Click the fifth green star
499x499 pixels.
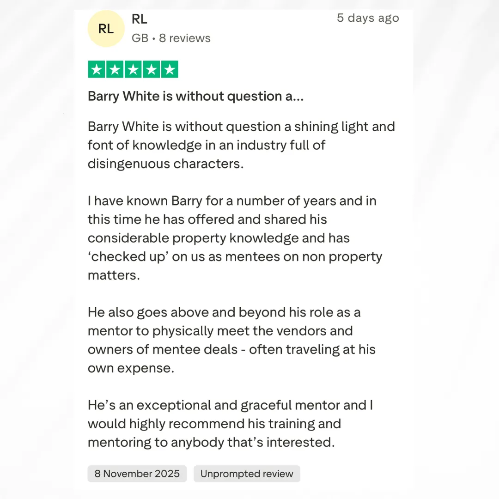pyautogui.click(x=170, y=70)
